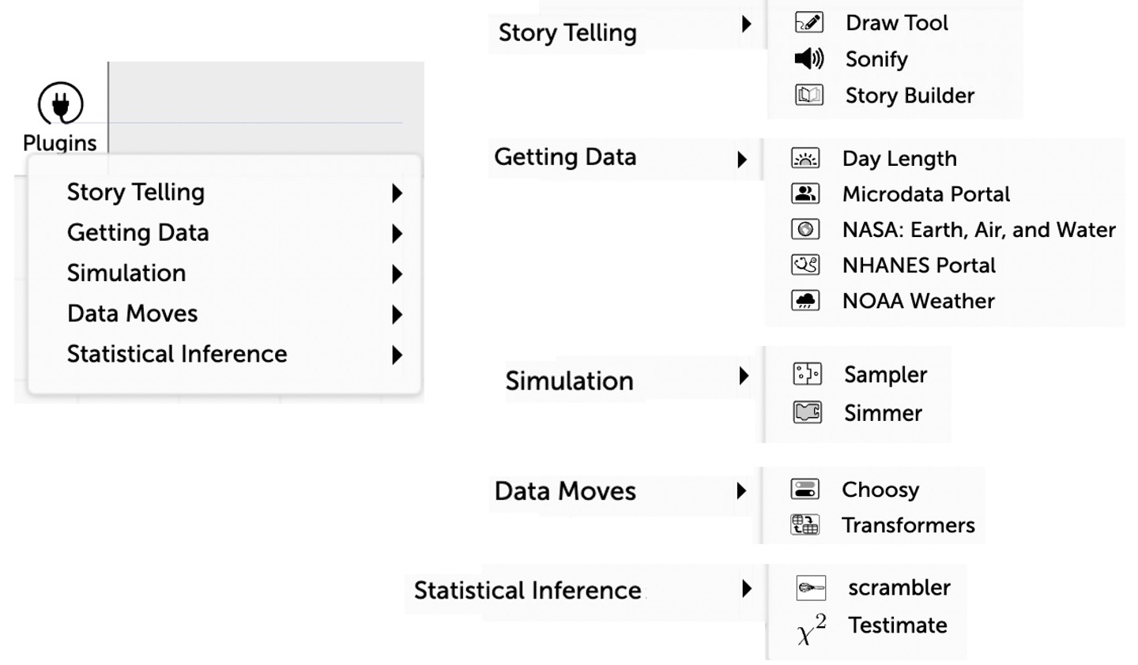Viewport: 1138px width, 665px height.
Task: Expand Getting Data submenu arrow in dropdown
Action: [x=397, y=234]
